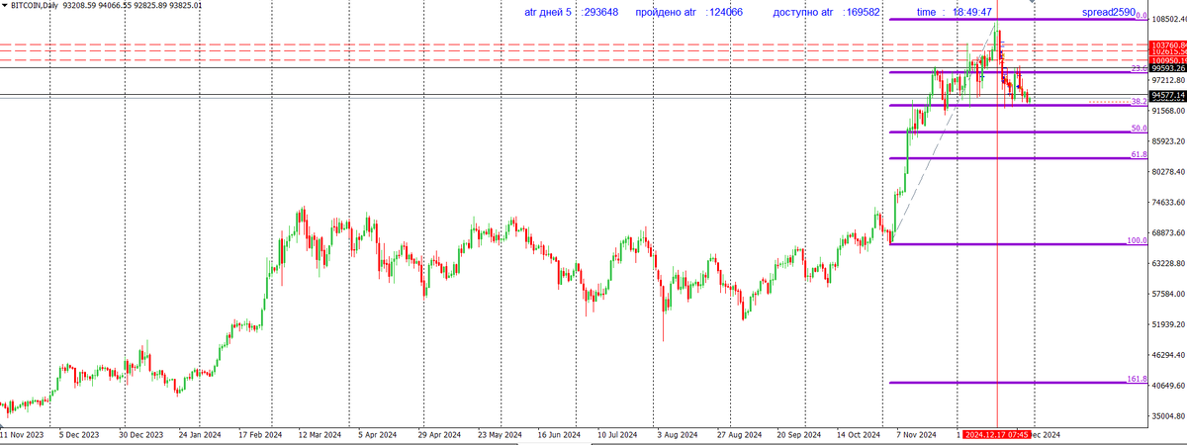The height and width of the screenshot is (445, 1187).
Task: Click the 68873.60 price scale value
Action: tap(1168, 233)
